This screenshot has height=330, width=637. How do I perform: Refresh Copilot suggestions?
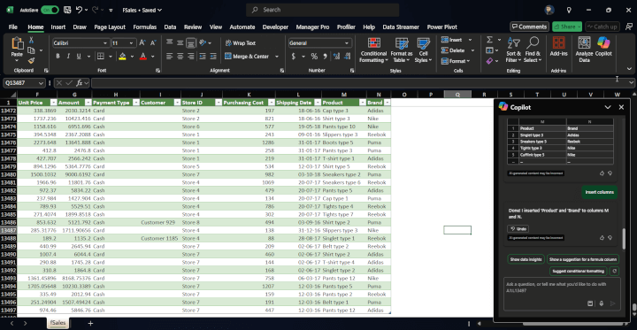(x=614, y=271)
